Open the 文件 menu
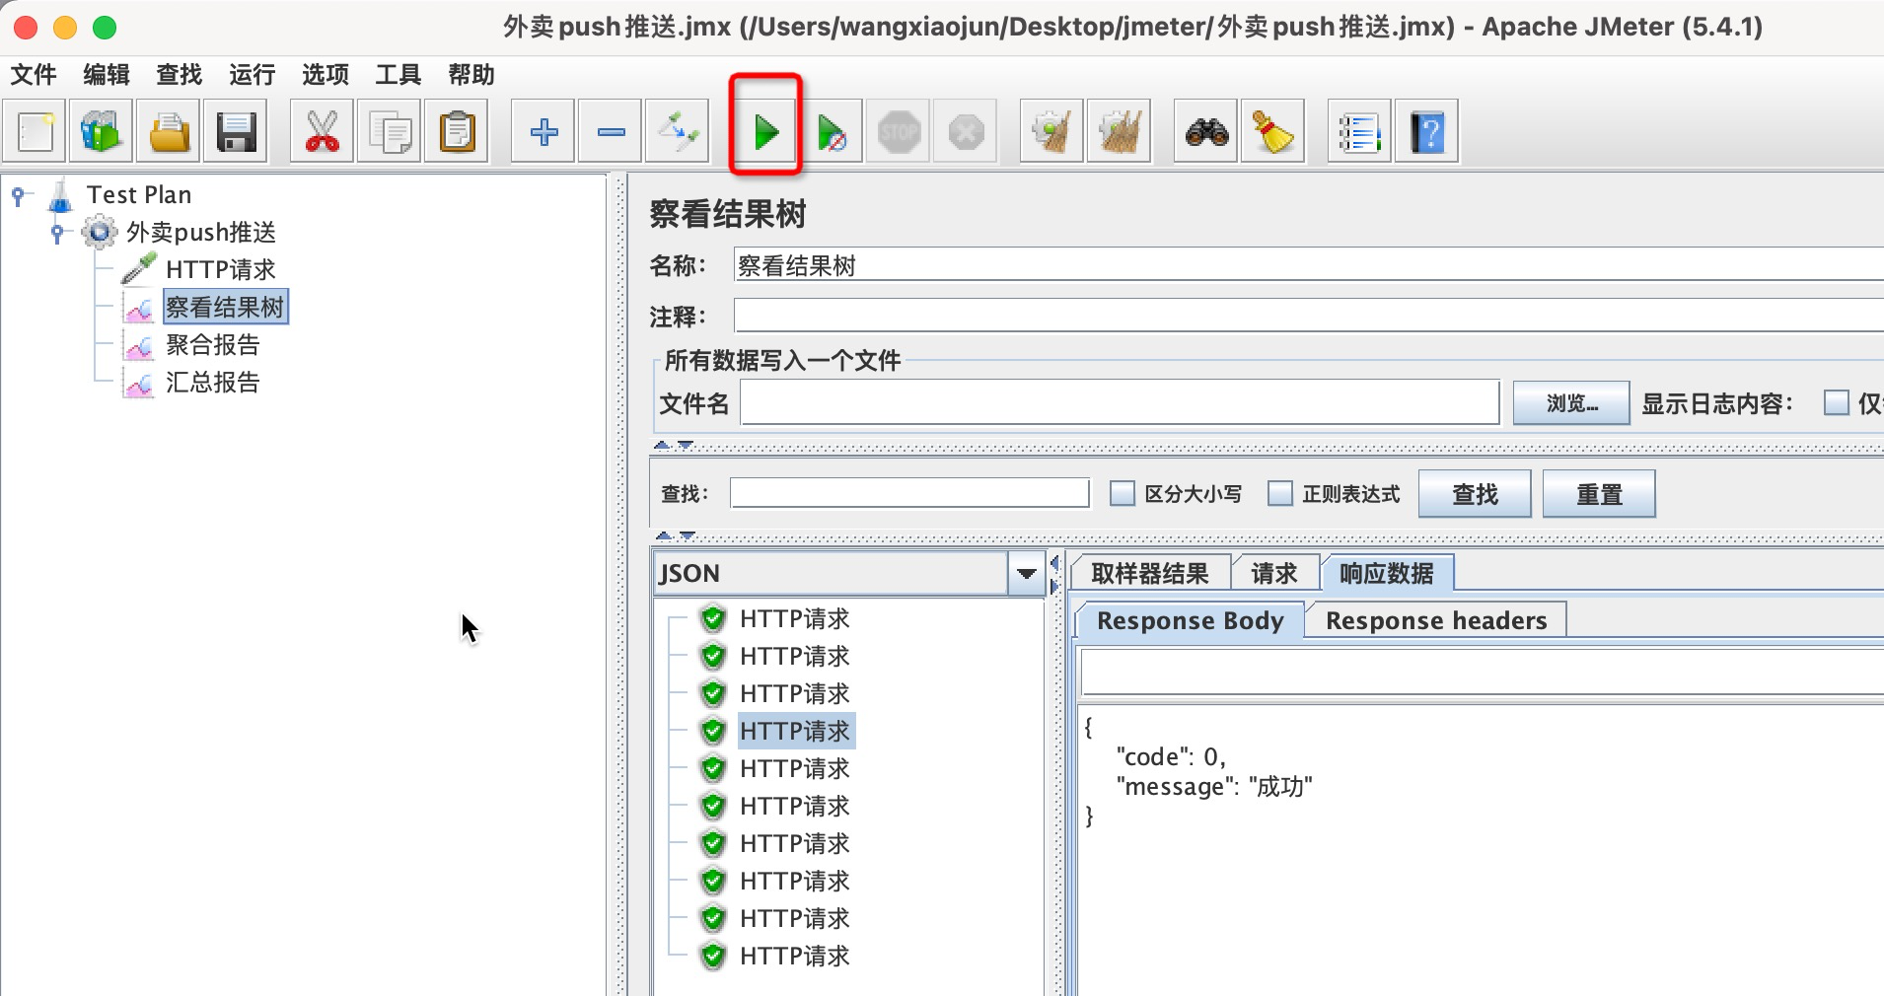This screenshot has height=996, width=1884. 34,75
